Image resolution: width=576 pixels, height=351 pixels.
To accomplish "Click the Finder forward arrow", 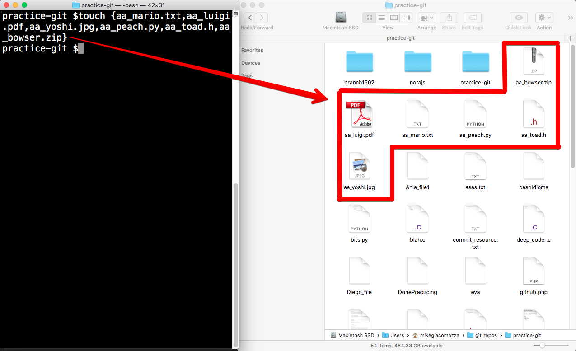I will click(x=262, y=18).
